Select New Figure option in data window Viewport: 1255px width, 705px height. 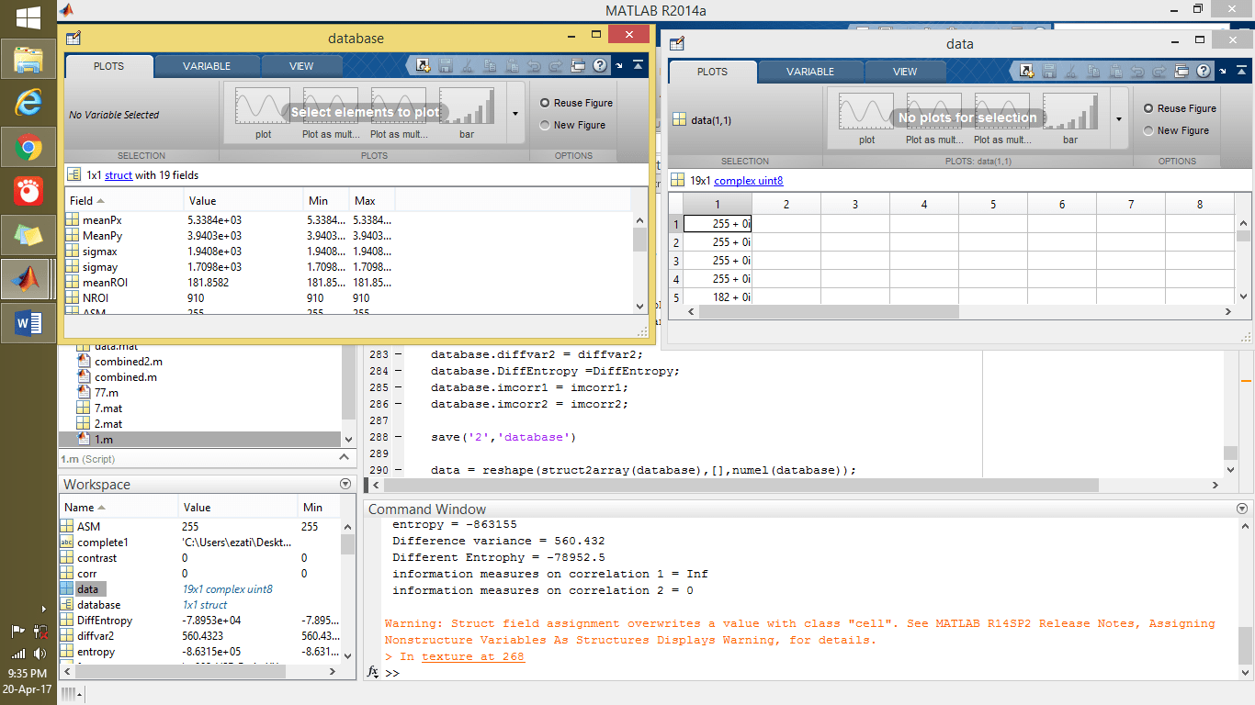pyautogui.click(x=1176, y=130)
